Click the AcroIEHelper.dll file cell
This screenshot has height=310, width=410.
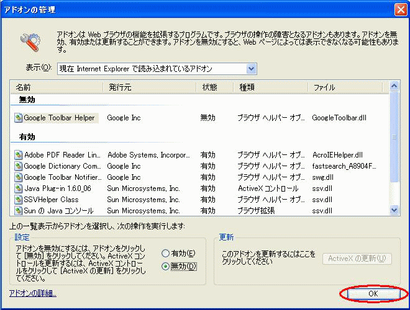[x=337, y=155]
